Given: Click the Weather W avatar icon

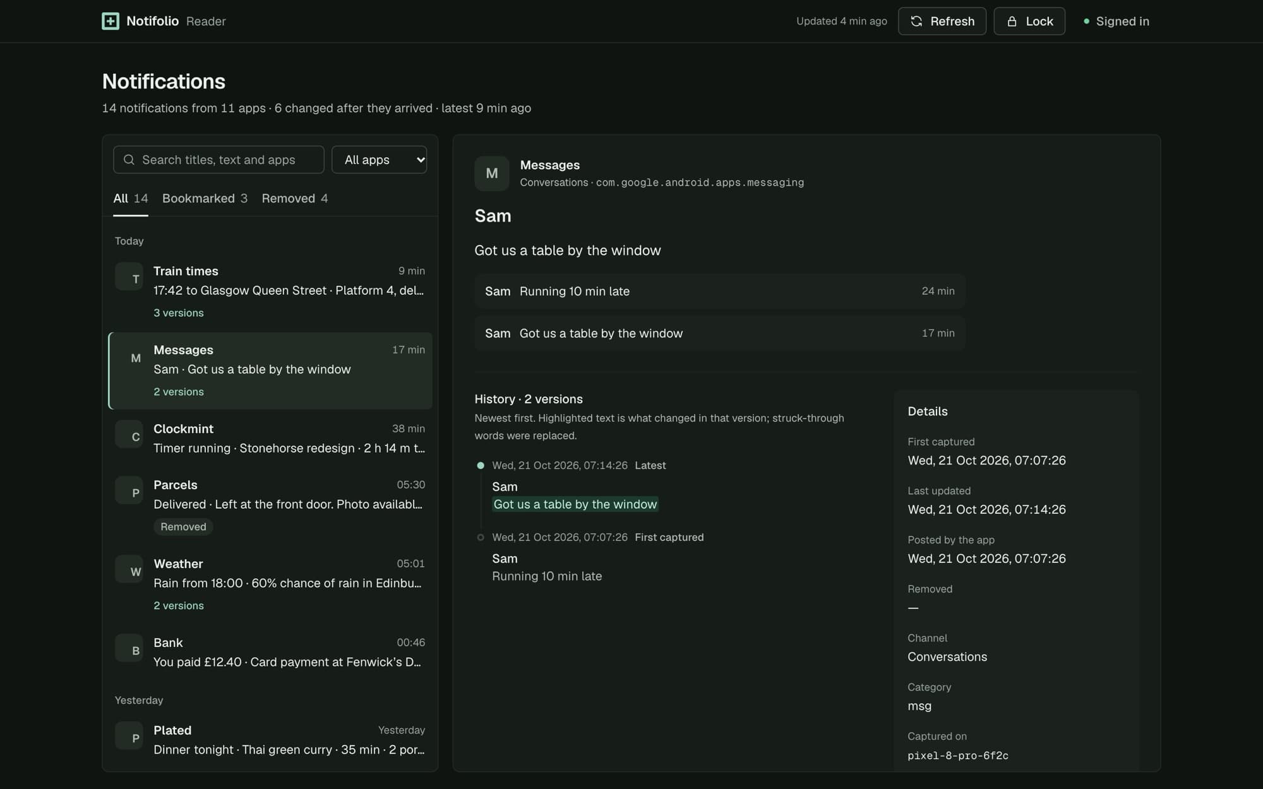Looking at the screenshot, I should (129, 570).
